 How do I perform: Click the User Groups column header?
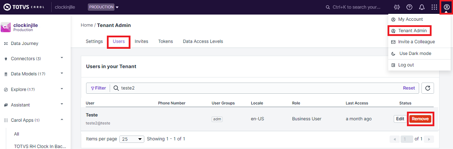(x=223, y=103)
